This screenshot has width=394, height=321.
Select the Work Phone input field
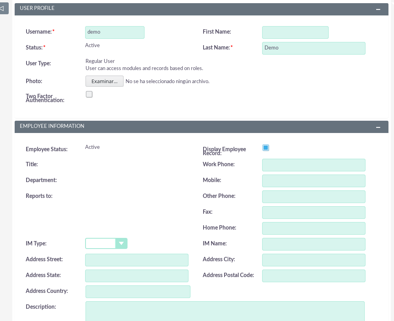313,165
